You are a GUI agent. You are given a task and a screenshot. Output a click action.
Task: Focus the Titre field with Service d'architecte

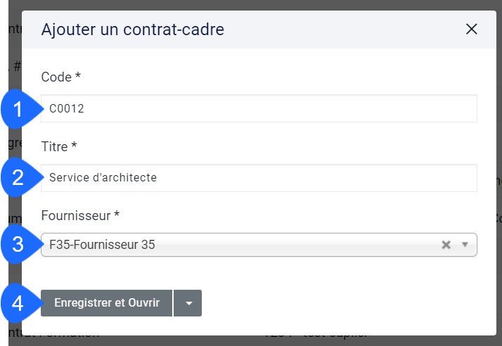[259, 178]
